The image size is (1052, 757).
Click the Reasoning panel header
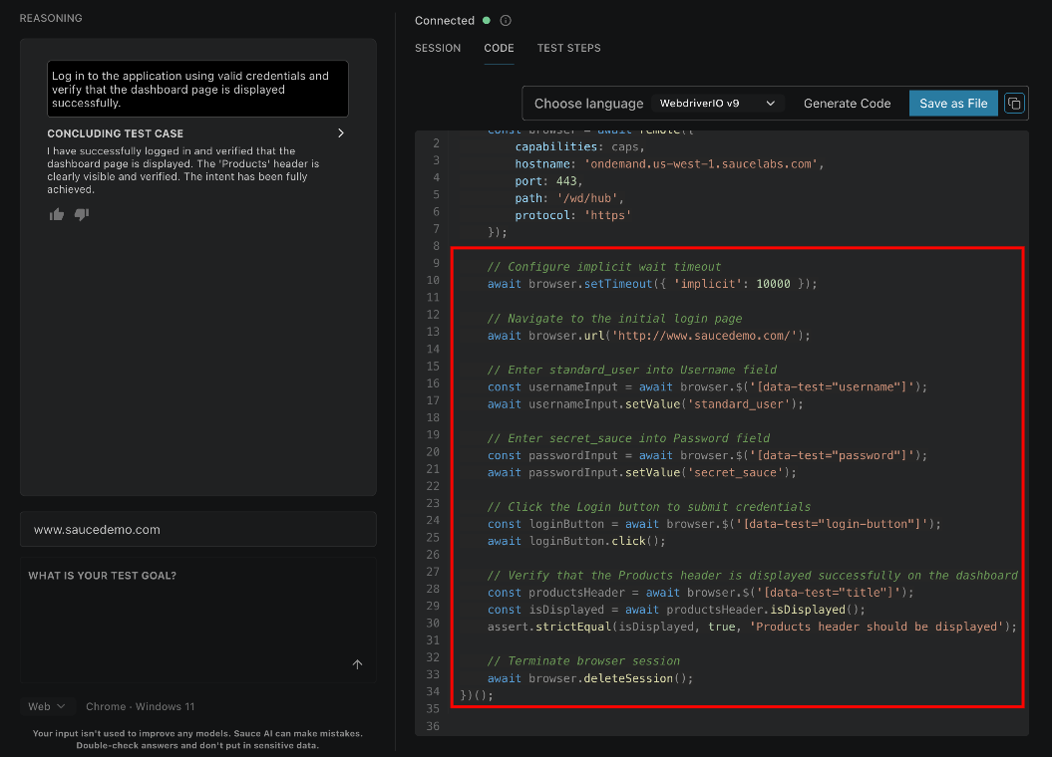[x=51, y=18]
